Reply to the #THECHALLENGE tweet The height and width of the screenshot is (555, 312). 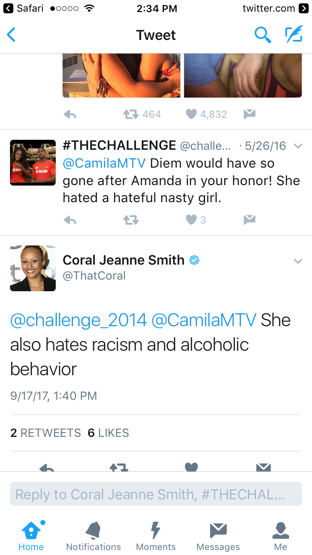click(70, 220)
